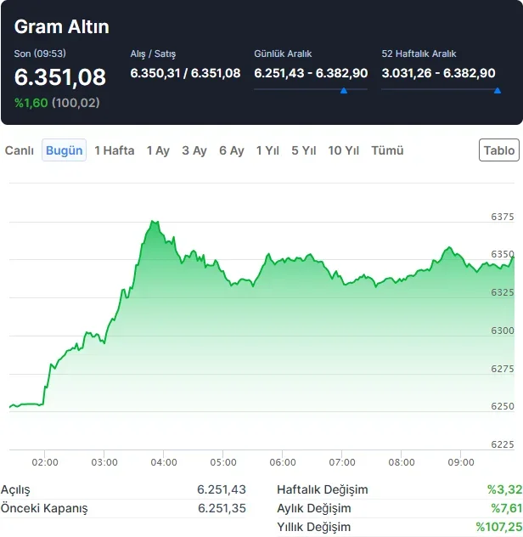
Task: Show the Tümü full history
Action: (388, 150)
